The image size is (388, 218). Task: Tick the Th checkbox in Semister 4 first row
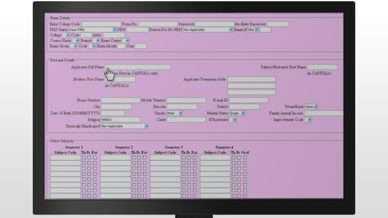(233, 157)
